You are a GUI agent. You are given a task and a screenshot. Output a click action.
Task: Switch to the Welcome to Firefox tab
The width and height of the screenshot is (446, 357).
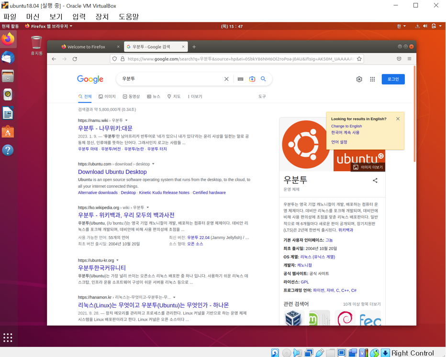point(86,46)
